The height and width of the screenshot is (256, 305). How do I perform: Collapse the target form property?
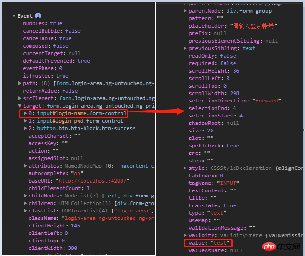click(20, 106)
